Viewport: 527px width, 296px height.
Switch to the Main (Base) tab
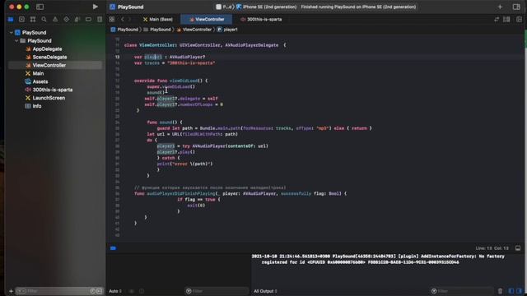(x=158, y=20)
